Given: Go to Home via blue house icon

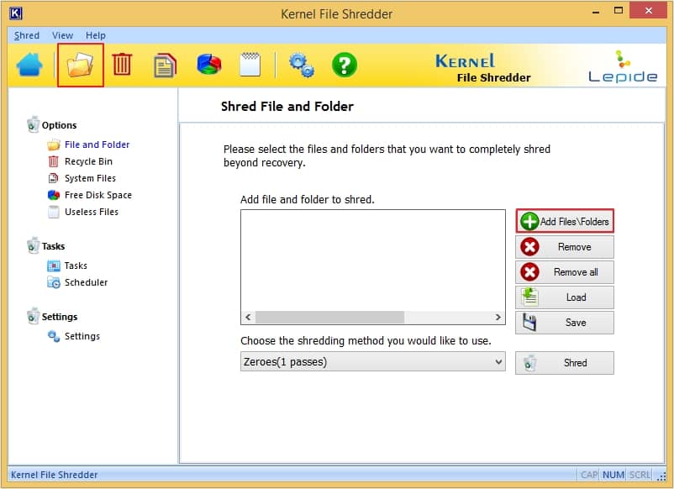Looking at the screenshot, I should pyautogui.click(x=29, y=65).
